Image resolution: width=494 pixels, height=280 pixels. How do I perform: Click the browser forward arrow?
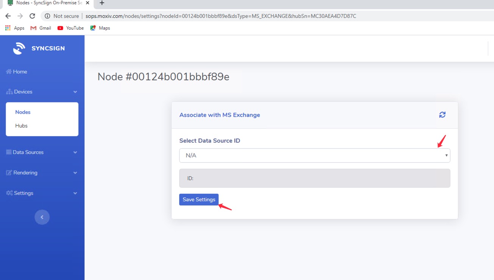tap(20, 16)
